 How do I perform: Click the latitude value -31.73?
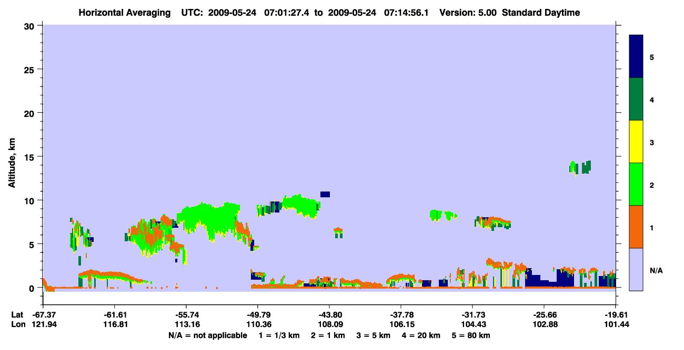tap(472, 315)
